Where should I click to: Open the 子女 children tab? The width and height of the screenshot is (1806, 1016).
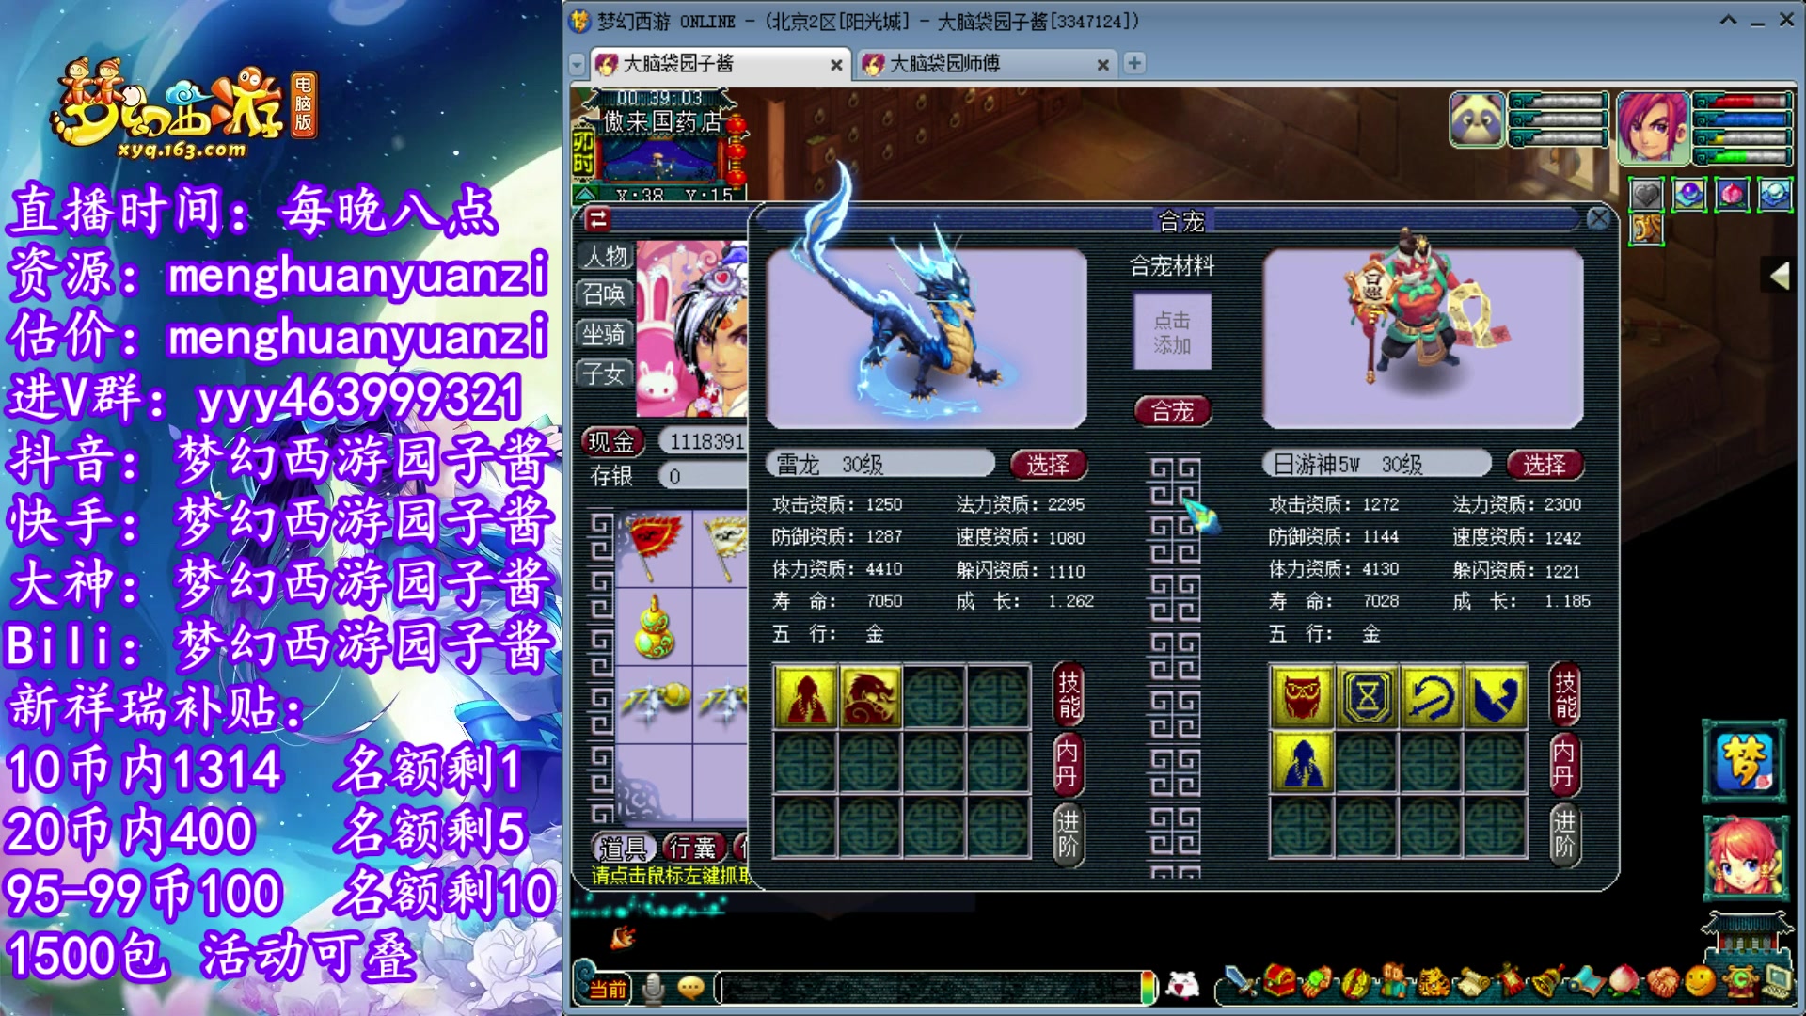(605, 373)
